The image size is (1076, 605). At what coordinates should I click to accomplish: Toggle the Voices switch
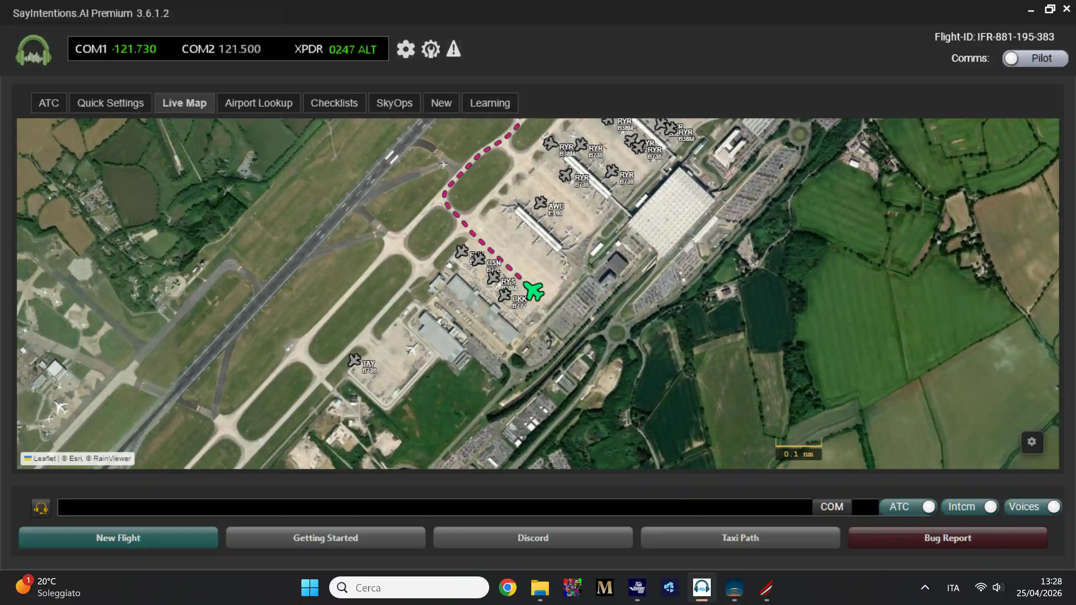pyautogui.click(x=1033, y=507)
